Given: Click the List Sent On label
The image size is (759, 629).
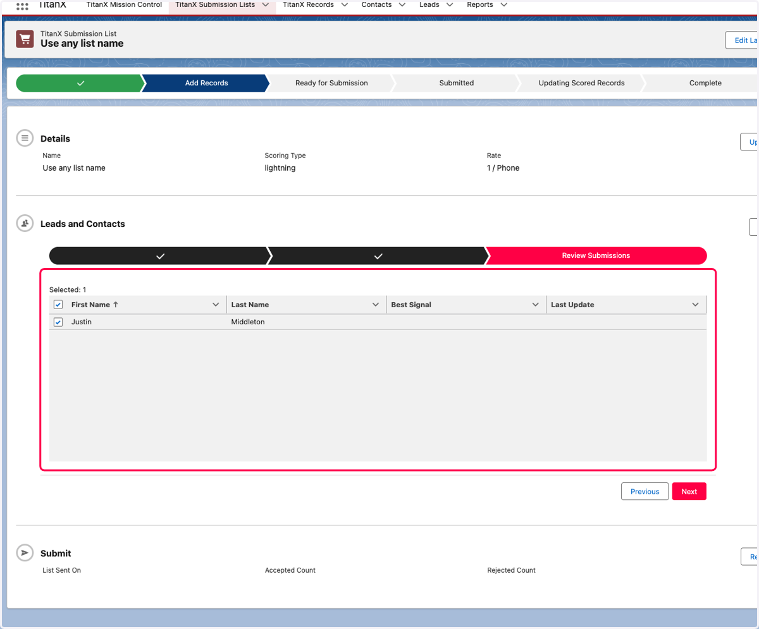Looking at the screenshot, I should [62, 570].
